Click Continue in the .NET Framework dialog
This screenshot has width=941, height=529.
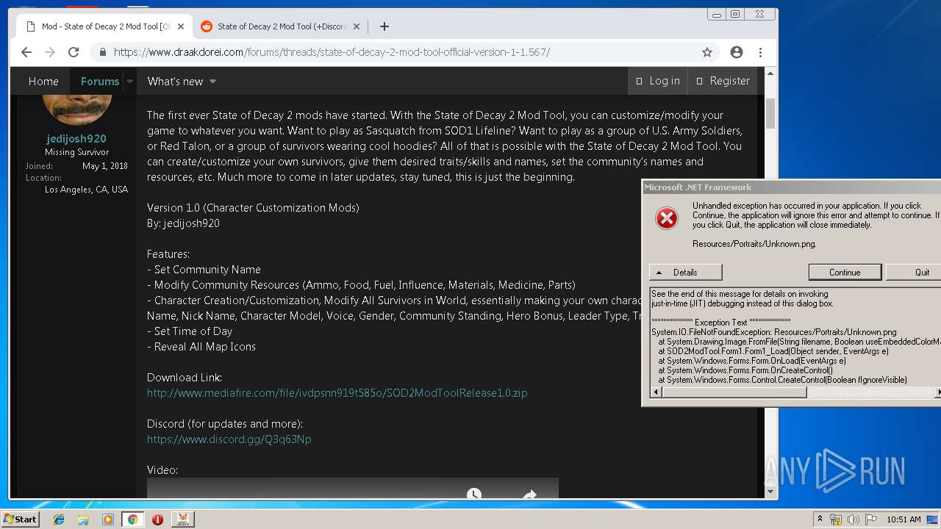(x=845, y=272)
